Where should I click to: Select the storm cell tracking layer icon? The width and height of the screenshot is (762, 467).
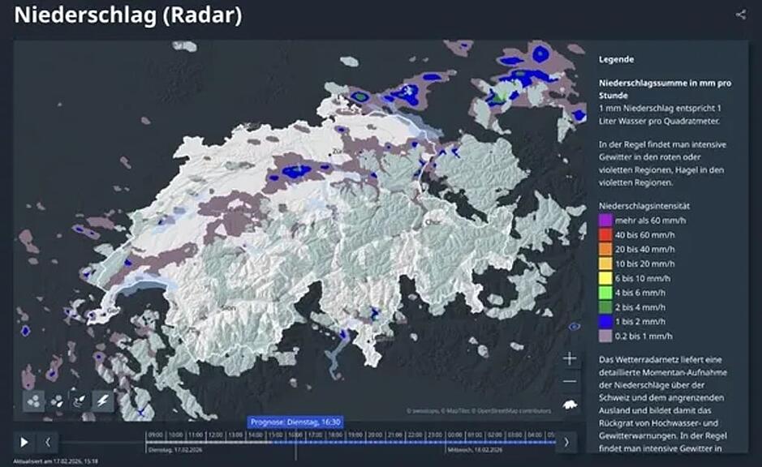coord(80,400)
